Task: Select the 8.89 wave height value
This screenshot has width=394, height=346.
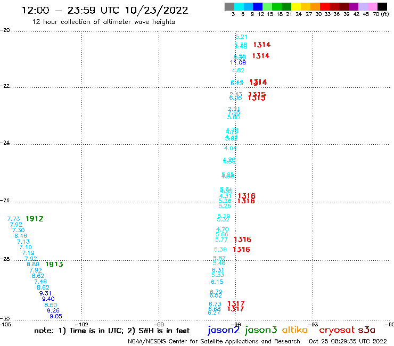Action: pyautogui.click(x=33, y=265)
